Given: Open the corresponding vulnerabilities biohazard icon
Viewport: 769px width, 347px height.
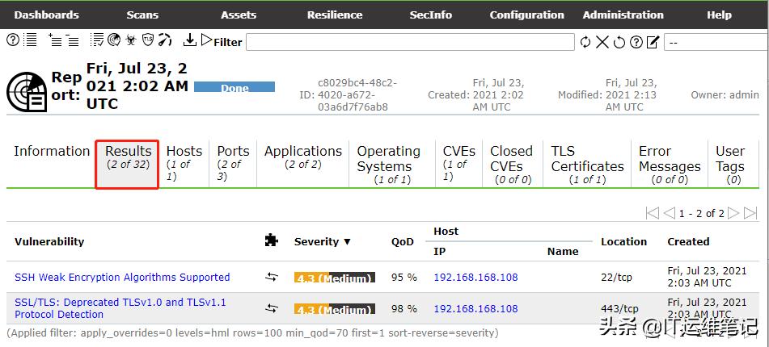Looking at the screenshot, I should click(130, 40).
